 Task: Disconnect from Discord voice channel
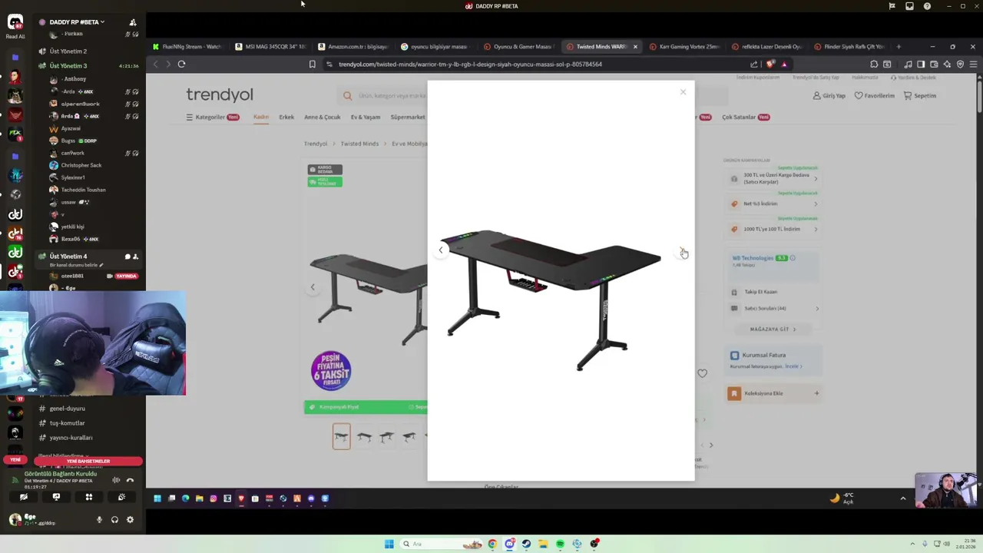[x=130, y=480]
